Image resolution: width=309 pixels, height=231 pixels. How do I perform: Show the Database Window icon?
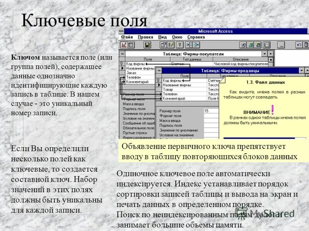pos(267,45)
